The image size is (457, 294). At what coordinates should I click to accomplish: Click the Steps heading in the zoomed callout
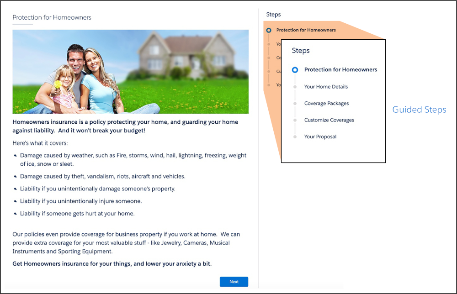tap(301, 50)
